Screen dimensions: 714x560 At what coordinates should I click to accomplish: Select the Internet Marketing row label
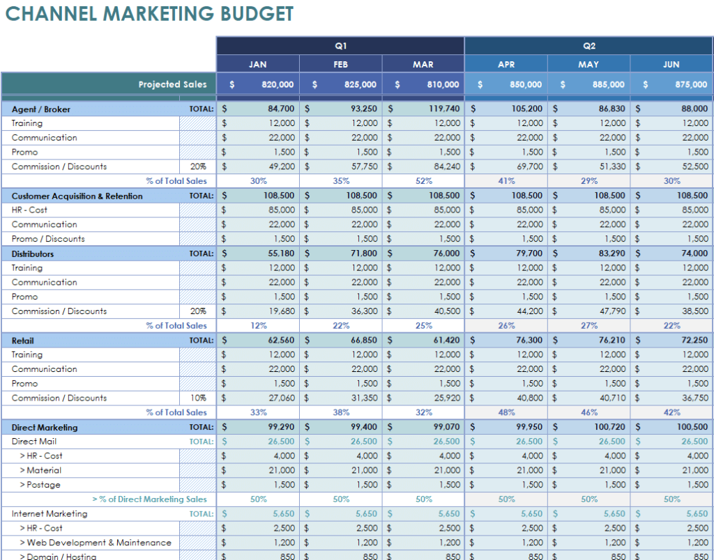tap(50, 513)
